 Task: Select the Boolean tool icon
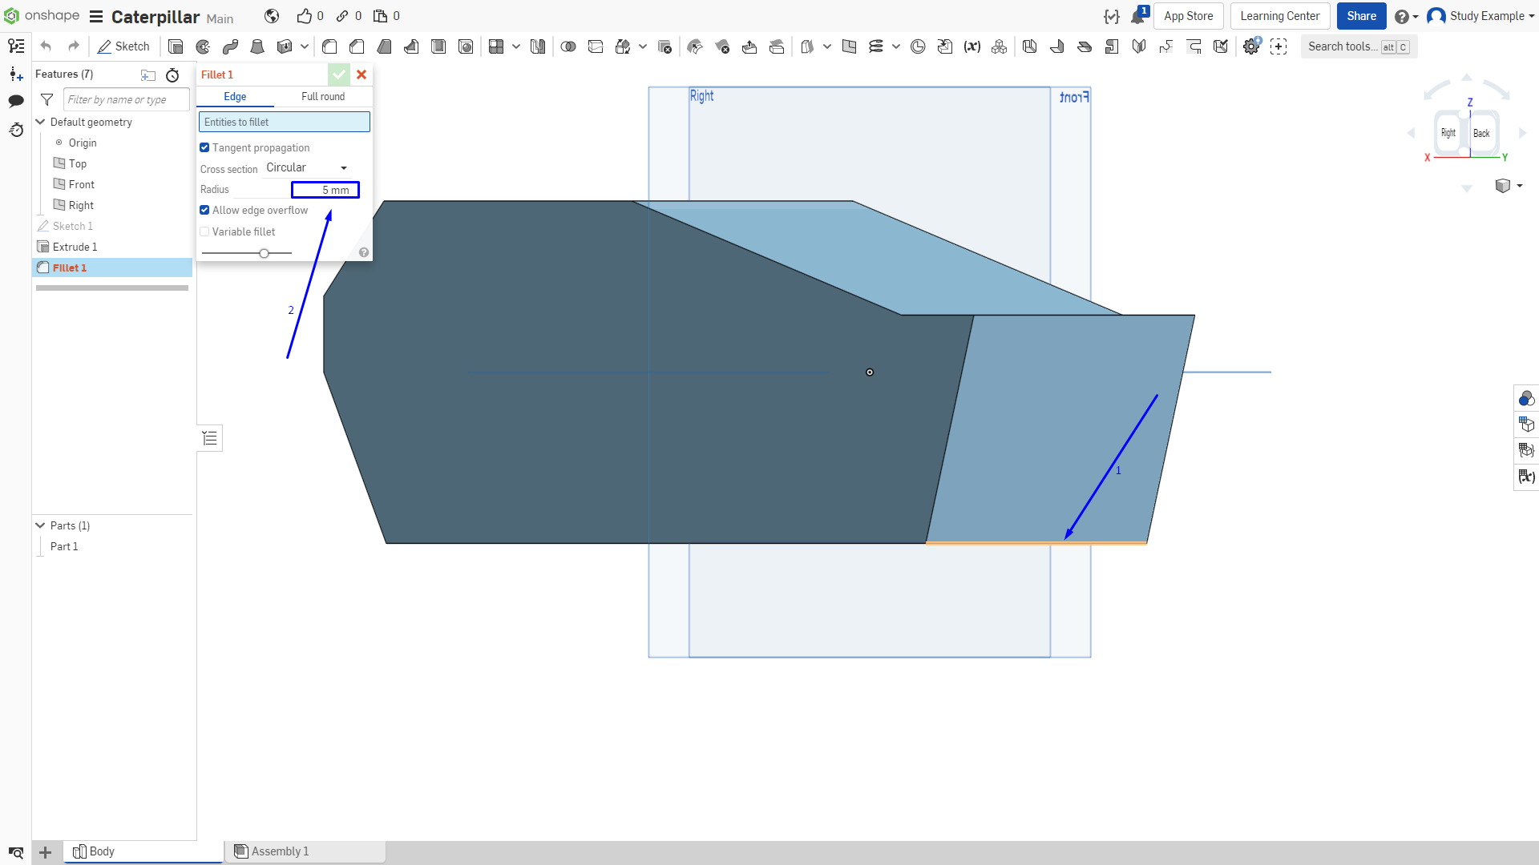[x=568, y=46]
